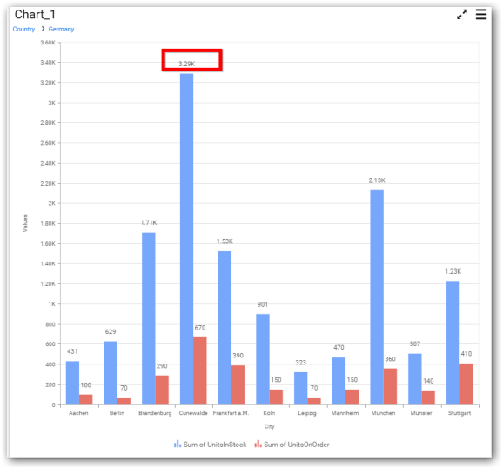Open the hamburger menu of Chart_1
This screenshot has width=503, height=469.
[x=481, y=14]
